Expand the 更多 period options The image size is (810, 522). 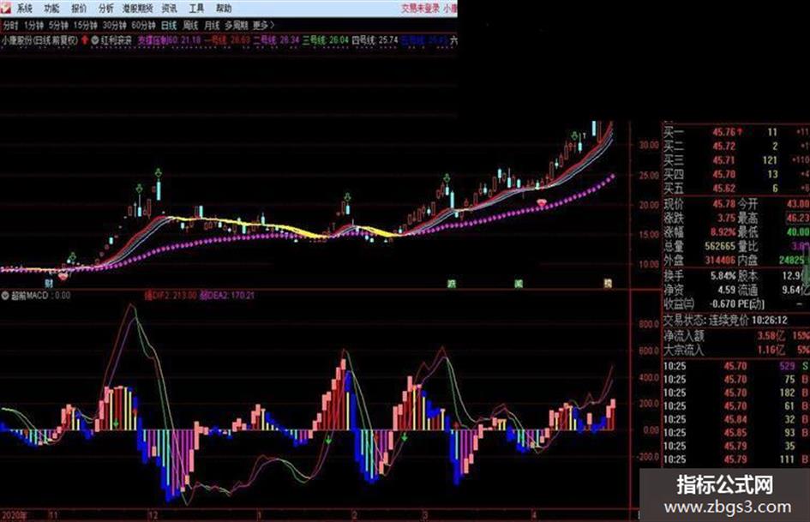pos(263,25)
